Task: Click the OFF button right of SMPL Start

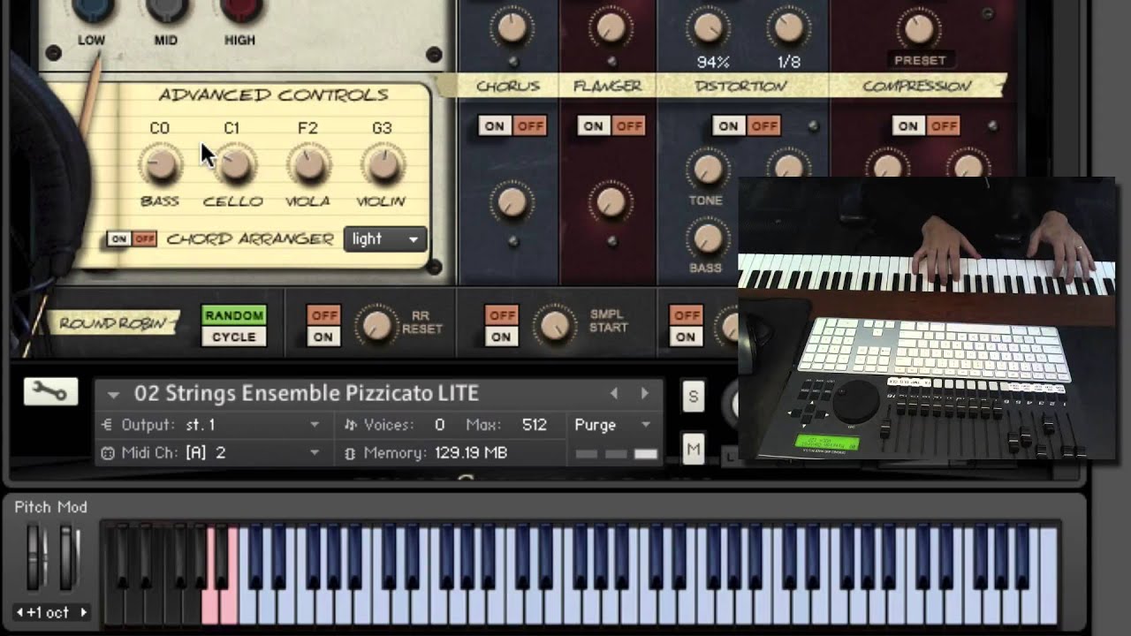Action: 686,315
